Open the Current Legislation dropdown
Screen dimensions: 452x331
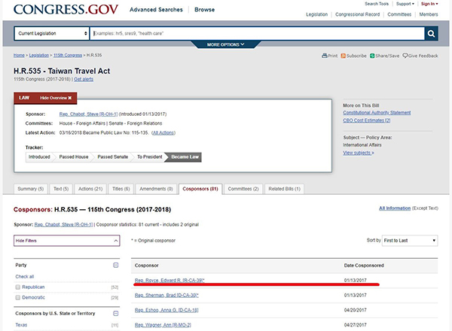click(51, 34)
